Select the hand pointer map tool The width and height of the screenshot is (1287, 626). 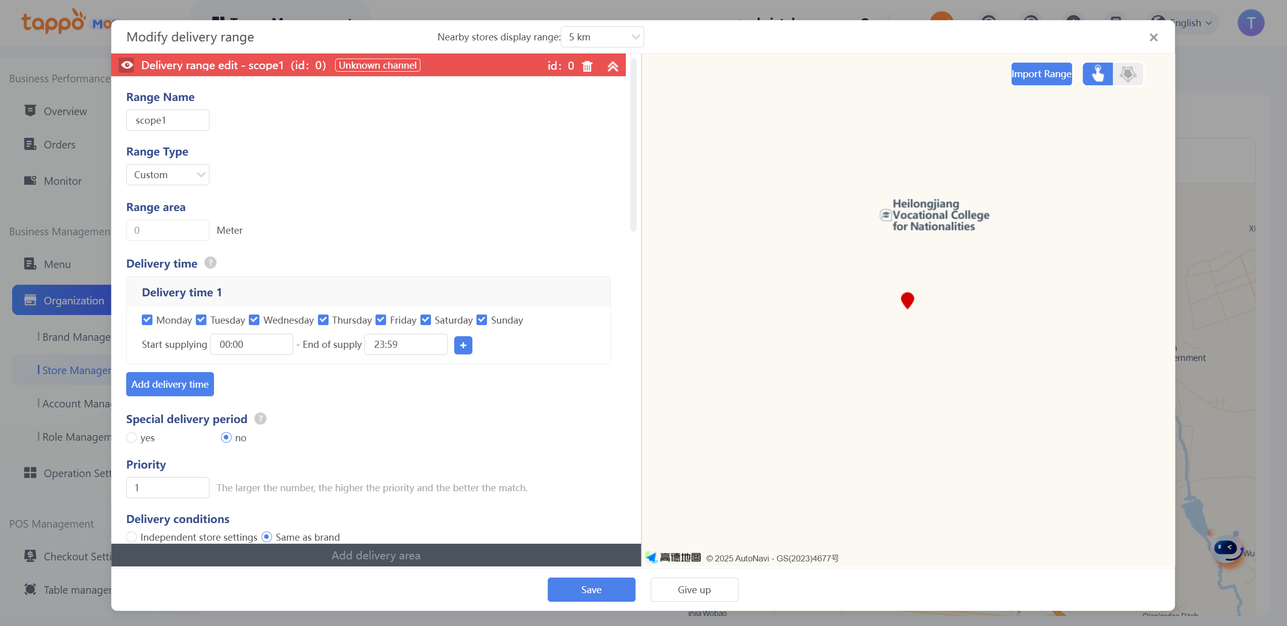(1097, 74)
